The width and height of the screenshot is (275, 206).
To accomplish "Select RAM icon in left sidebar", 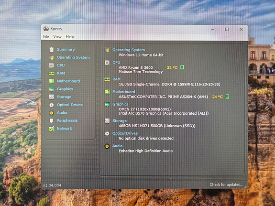I will (51, 73).
